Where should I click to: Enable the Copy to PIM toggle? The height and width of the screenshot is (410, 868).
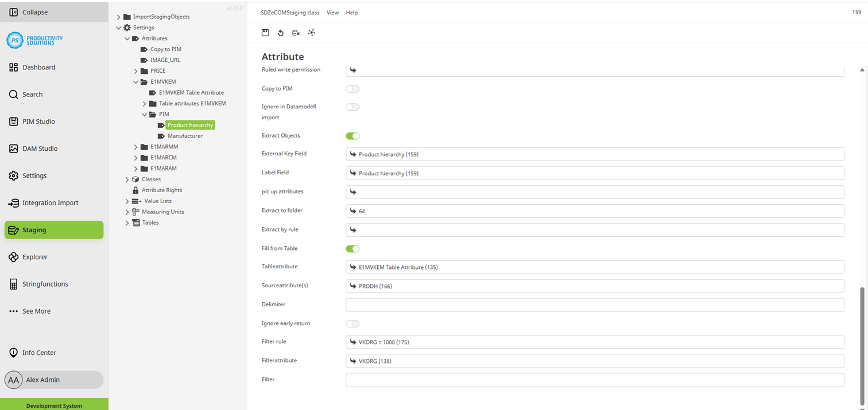[x=352, y=89]
